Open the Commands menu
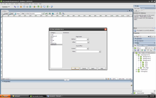Viewport: 156px width, 98px height. tap(26, 4)
